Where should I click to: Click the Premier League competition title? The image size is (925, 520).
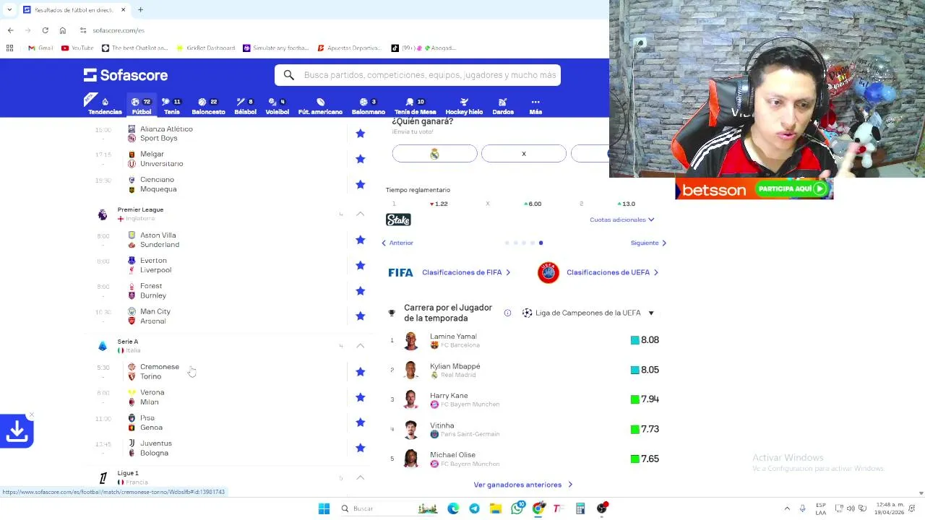pos(140,209)
